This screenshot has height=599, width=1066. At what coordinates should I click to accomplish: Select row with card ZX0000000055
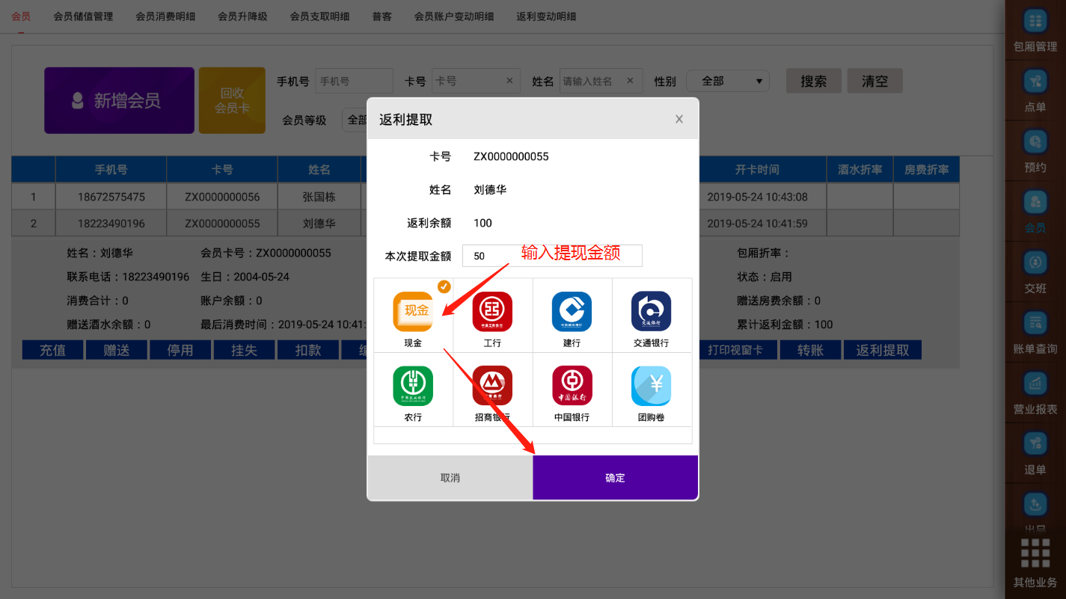(x=485, y=223)
